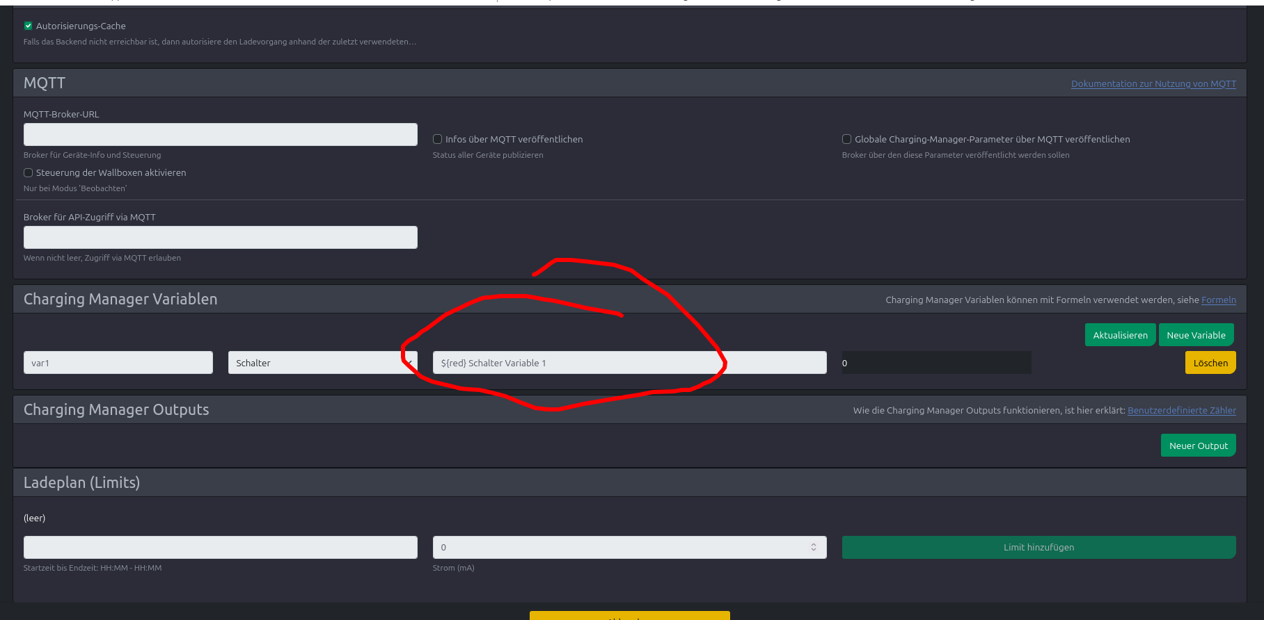The height and width of the screenshot is (620, 1264).
Task: Open the Formeln documentation link
Action: [1218, 300]
